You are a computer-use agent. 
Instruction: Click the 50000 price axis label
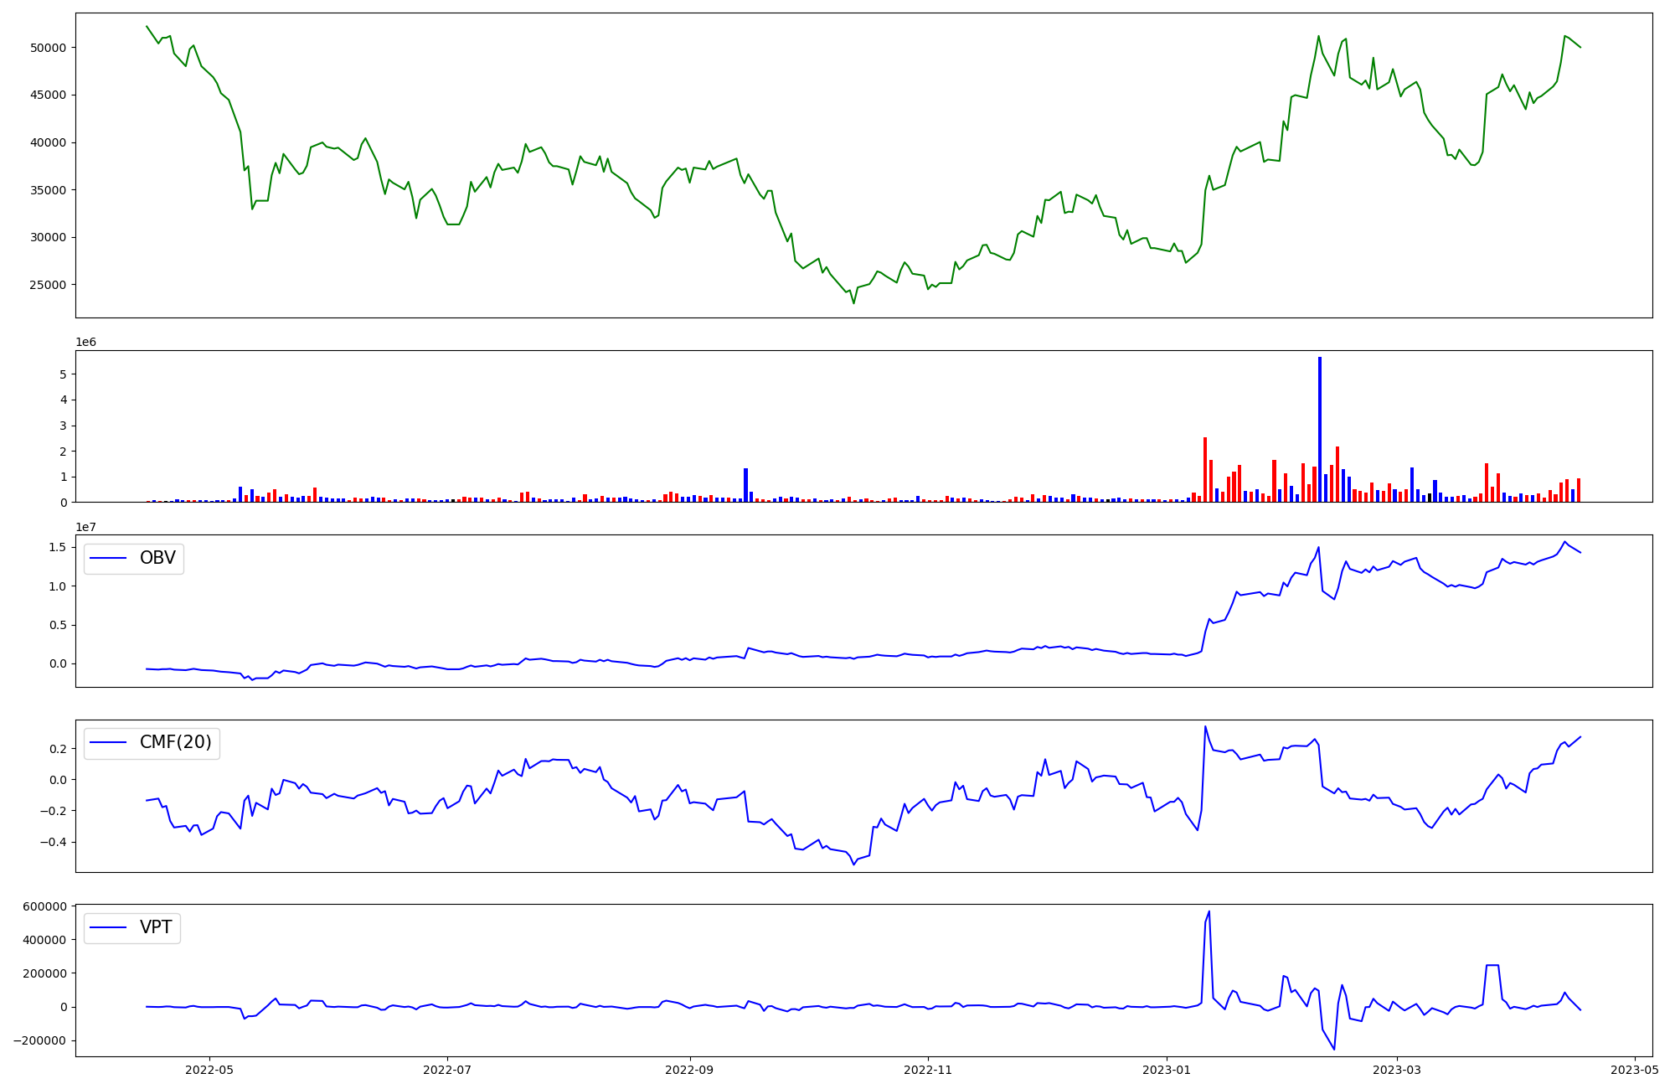pos(48,48)
